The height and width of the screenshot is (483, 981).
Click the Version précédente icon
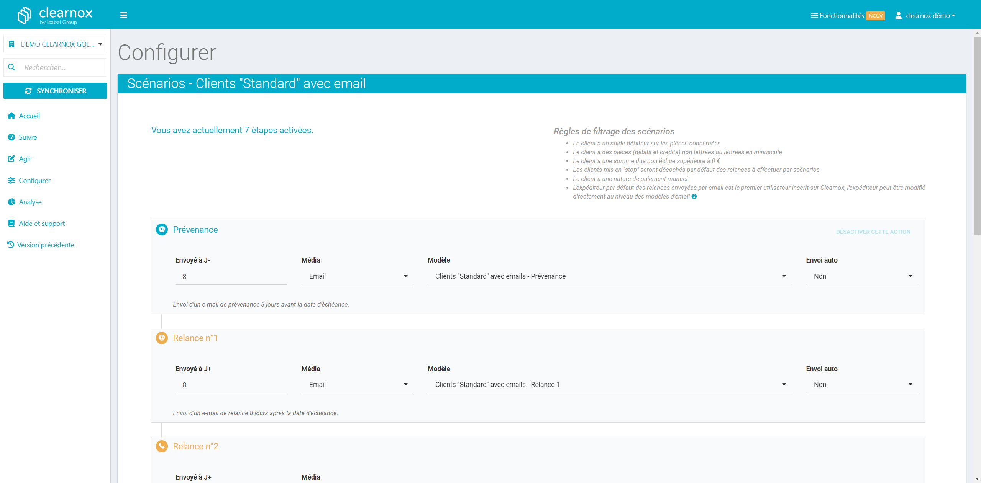point(11,244)
